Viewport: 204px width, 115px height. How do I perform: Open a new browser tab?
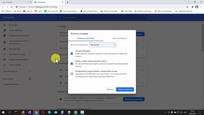click(68, 2)
